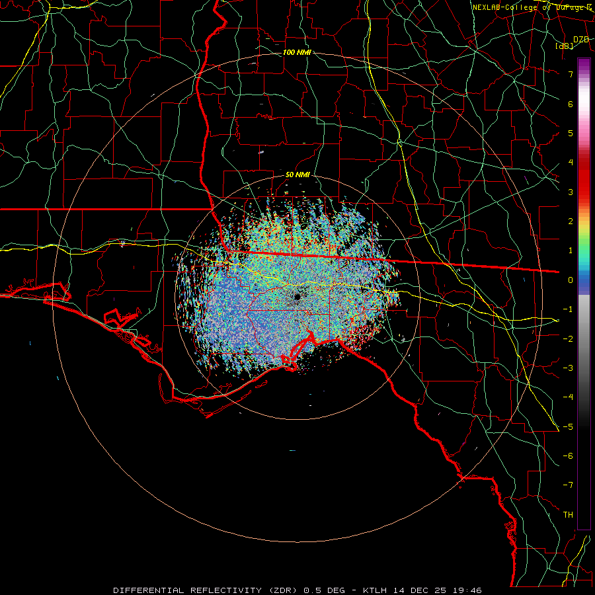595x595 pixels.
Task: Click the "6" value on the color scale
Action: [571, 104]
